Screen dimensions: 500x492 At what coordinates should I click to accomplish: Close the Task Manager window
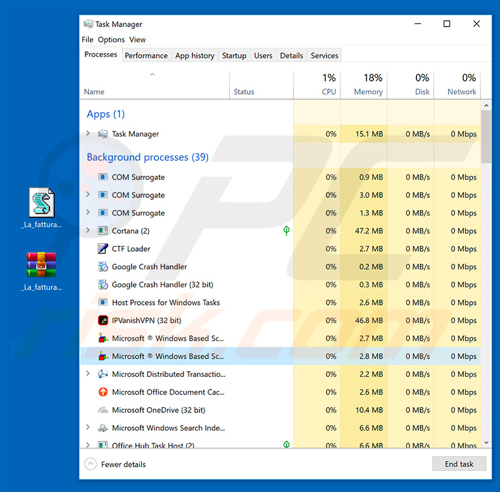click(x=477, y=24)
